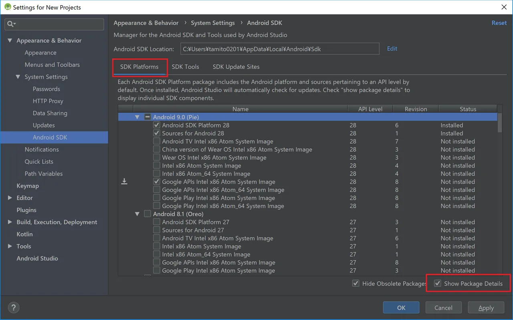Open Data Sharing settings
Image resolution: width=513 pixels, height=320 pixels.
pos(50,113)
